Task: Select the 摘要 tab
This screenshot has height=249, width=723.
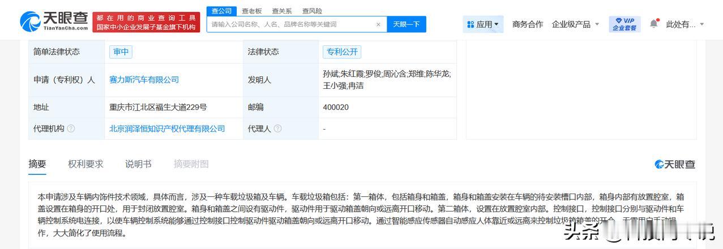Action: pyautogui.click(x=37, y=164)
